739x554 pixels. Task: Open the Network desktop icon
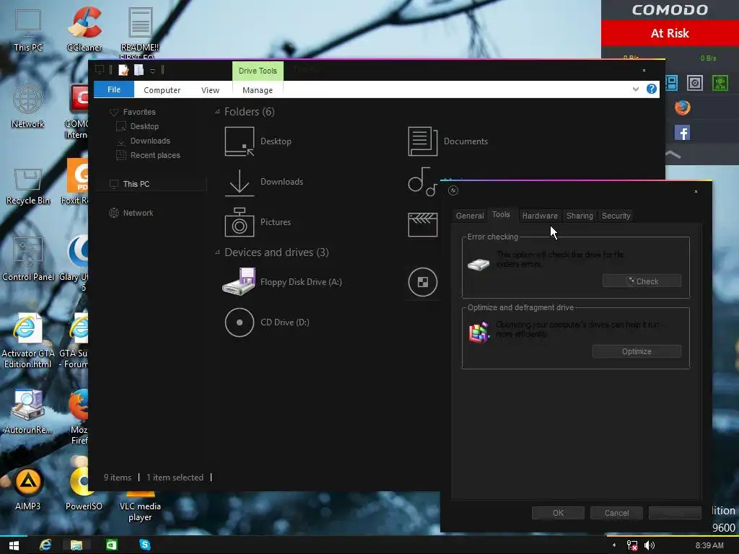pos(28,106)
